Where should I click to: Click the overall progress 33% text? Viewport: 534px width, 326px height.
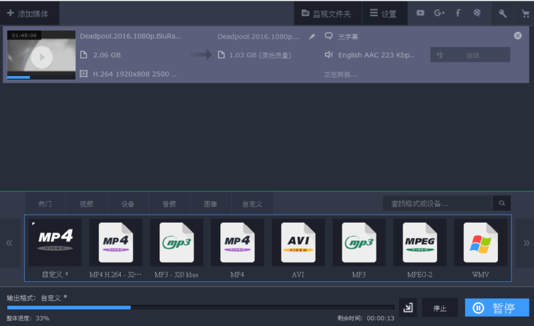tap(28, 318)
